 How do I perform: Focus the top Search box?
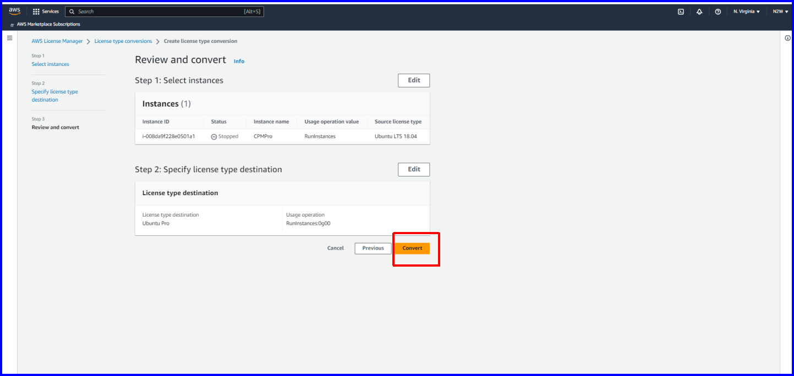point(165,12)
